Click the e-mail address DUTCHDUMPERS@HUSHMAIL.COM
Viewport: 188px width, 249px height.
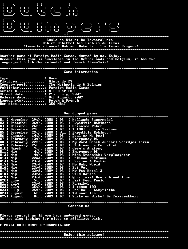point(43,225)
